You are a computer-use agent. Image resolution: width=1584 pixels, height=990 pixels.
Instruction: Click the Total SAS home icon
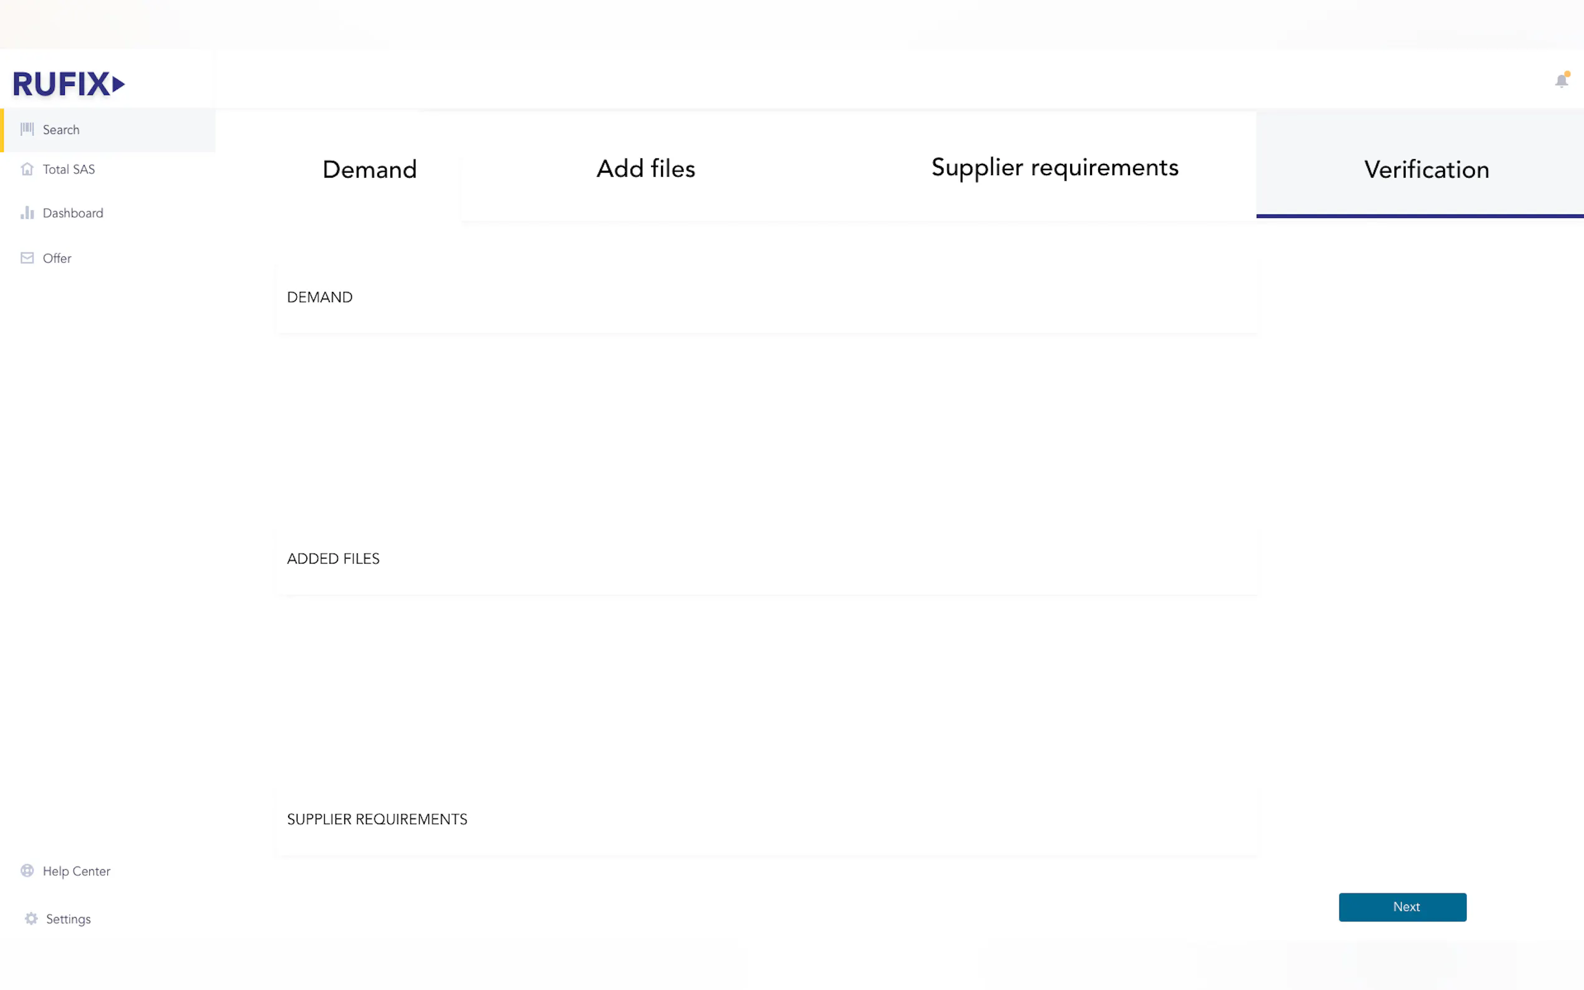pos(27,169)
